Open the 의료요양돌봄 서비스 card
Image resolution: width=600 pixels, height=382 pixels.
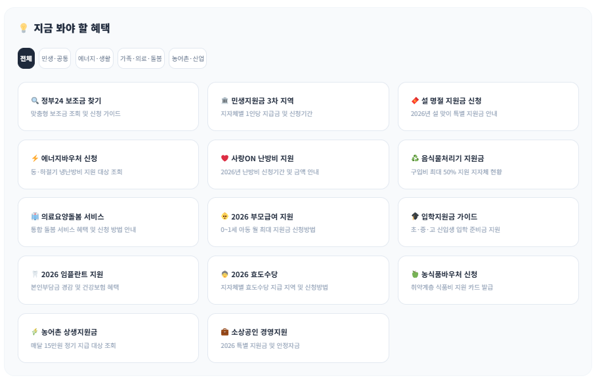coord(108,222)
